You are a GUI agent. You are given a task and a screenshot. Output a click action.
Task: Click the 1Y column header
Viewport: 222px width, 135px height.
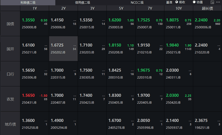click(x=35, y=8)
